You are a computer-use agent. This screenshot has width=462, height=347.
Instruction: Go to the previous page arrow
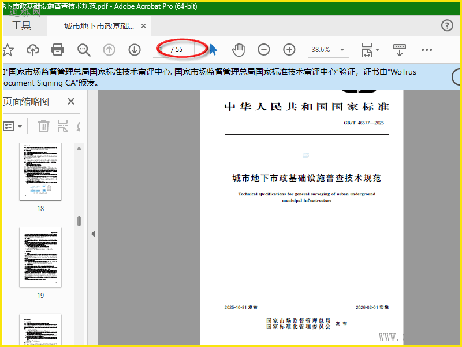pos(109,50)
